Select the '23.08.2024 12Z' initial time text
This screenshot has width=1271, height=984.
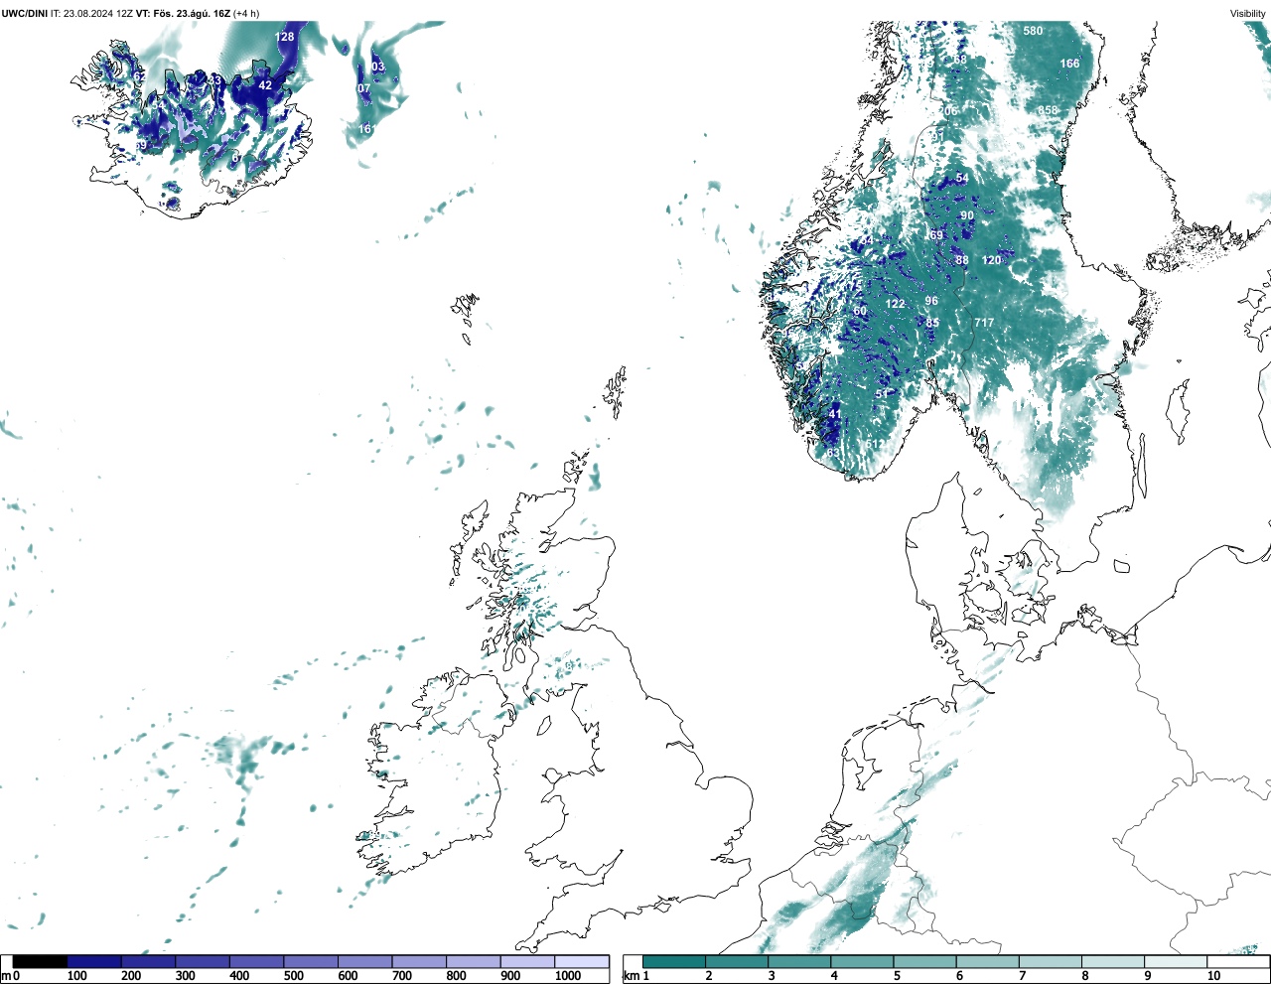pyautogui.click(x=98, y=13)
